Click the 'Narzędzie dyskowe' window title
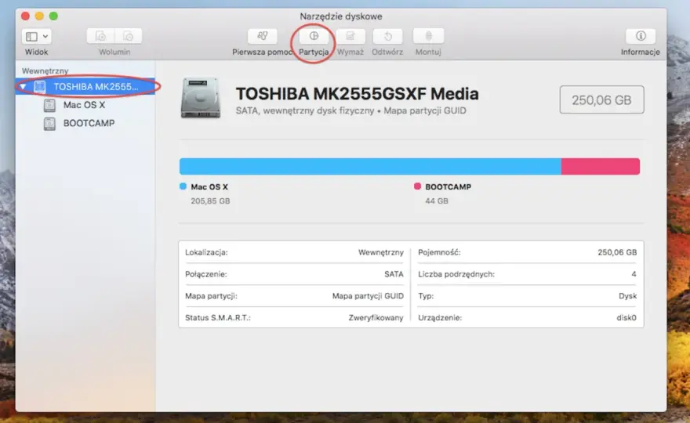Viewport: 690px width, 423px height. coord(341,16)
